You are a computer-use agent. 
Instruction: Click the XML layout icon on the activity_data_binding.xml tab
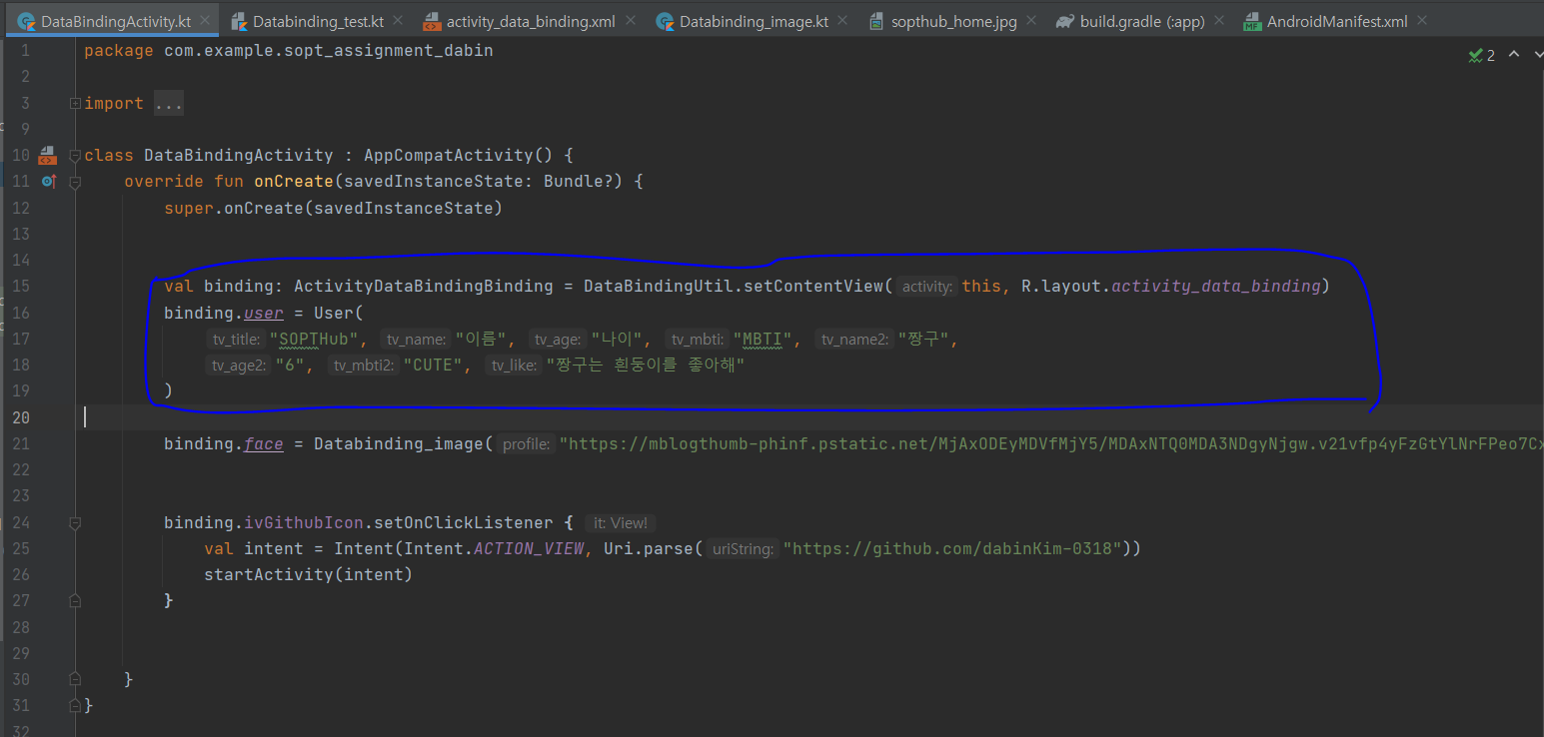(x=432, y=21)
